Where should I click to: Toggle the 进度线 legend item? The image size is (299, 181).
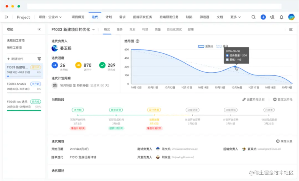(205, 46)
